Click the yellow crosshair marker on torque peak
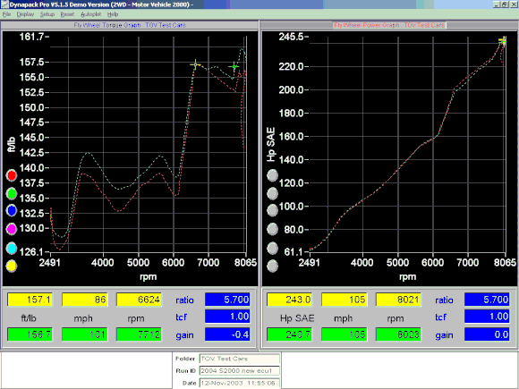Image resolution: width=519 pixels, height=389 pixels. pyautogui.click(x=195, y=64)
